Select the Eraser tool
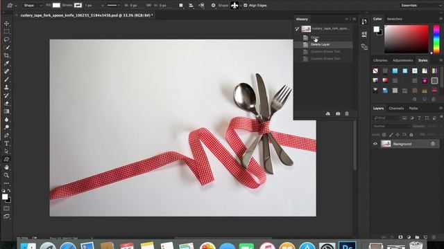 coord(6,103)
